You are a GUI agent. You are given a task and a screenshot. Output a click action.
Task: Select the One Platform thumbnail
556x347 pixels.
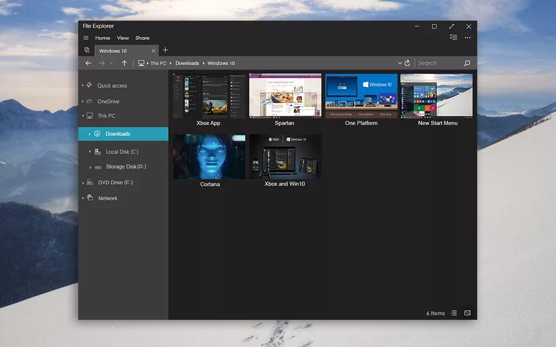[361, 96]
